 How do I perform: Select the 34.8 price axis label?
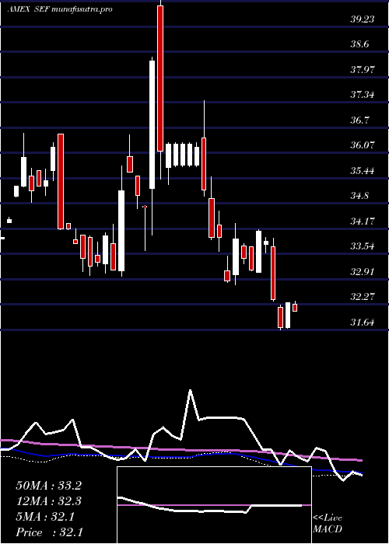tap(361, 196)
